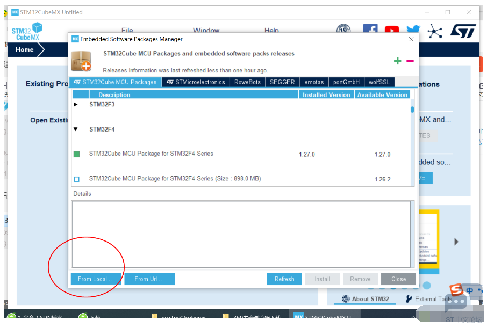Viewport: 487px width, 328px height.
Task: Click the About STM32 globe icon
Action: [346, 299]
